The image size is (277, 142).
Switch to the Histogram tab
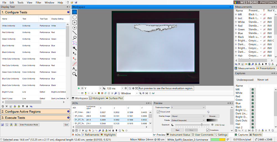(97, 98)
